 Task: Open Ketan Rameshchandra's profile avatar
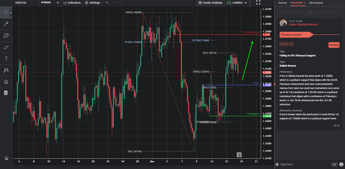click(x=283, y=23)
